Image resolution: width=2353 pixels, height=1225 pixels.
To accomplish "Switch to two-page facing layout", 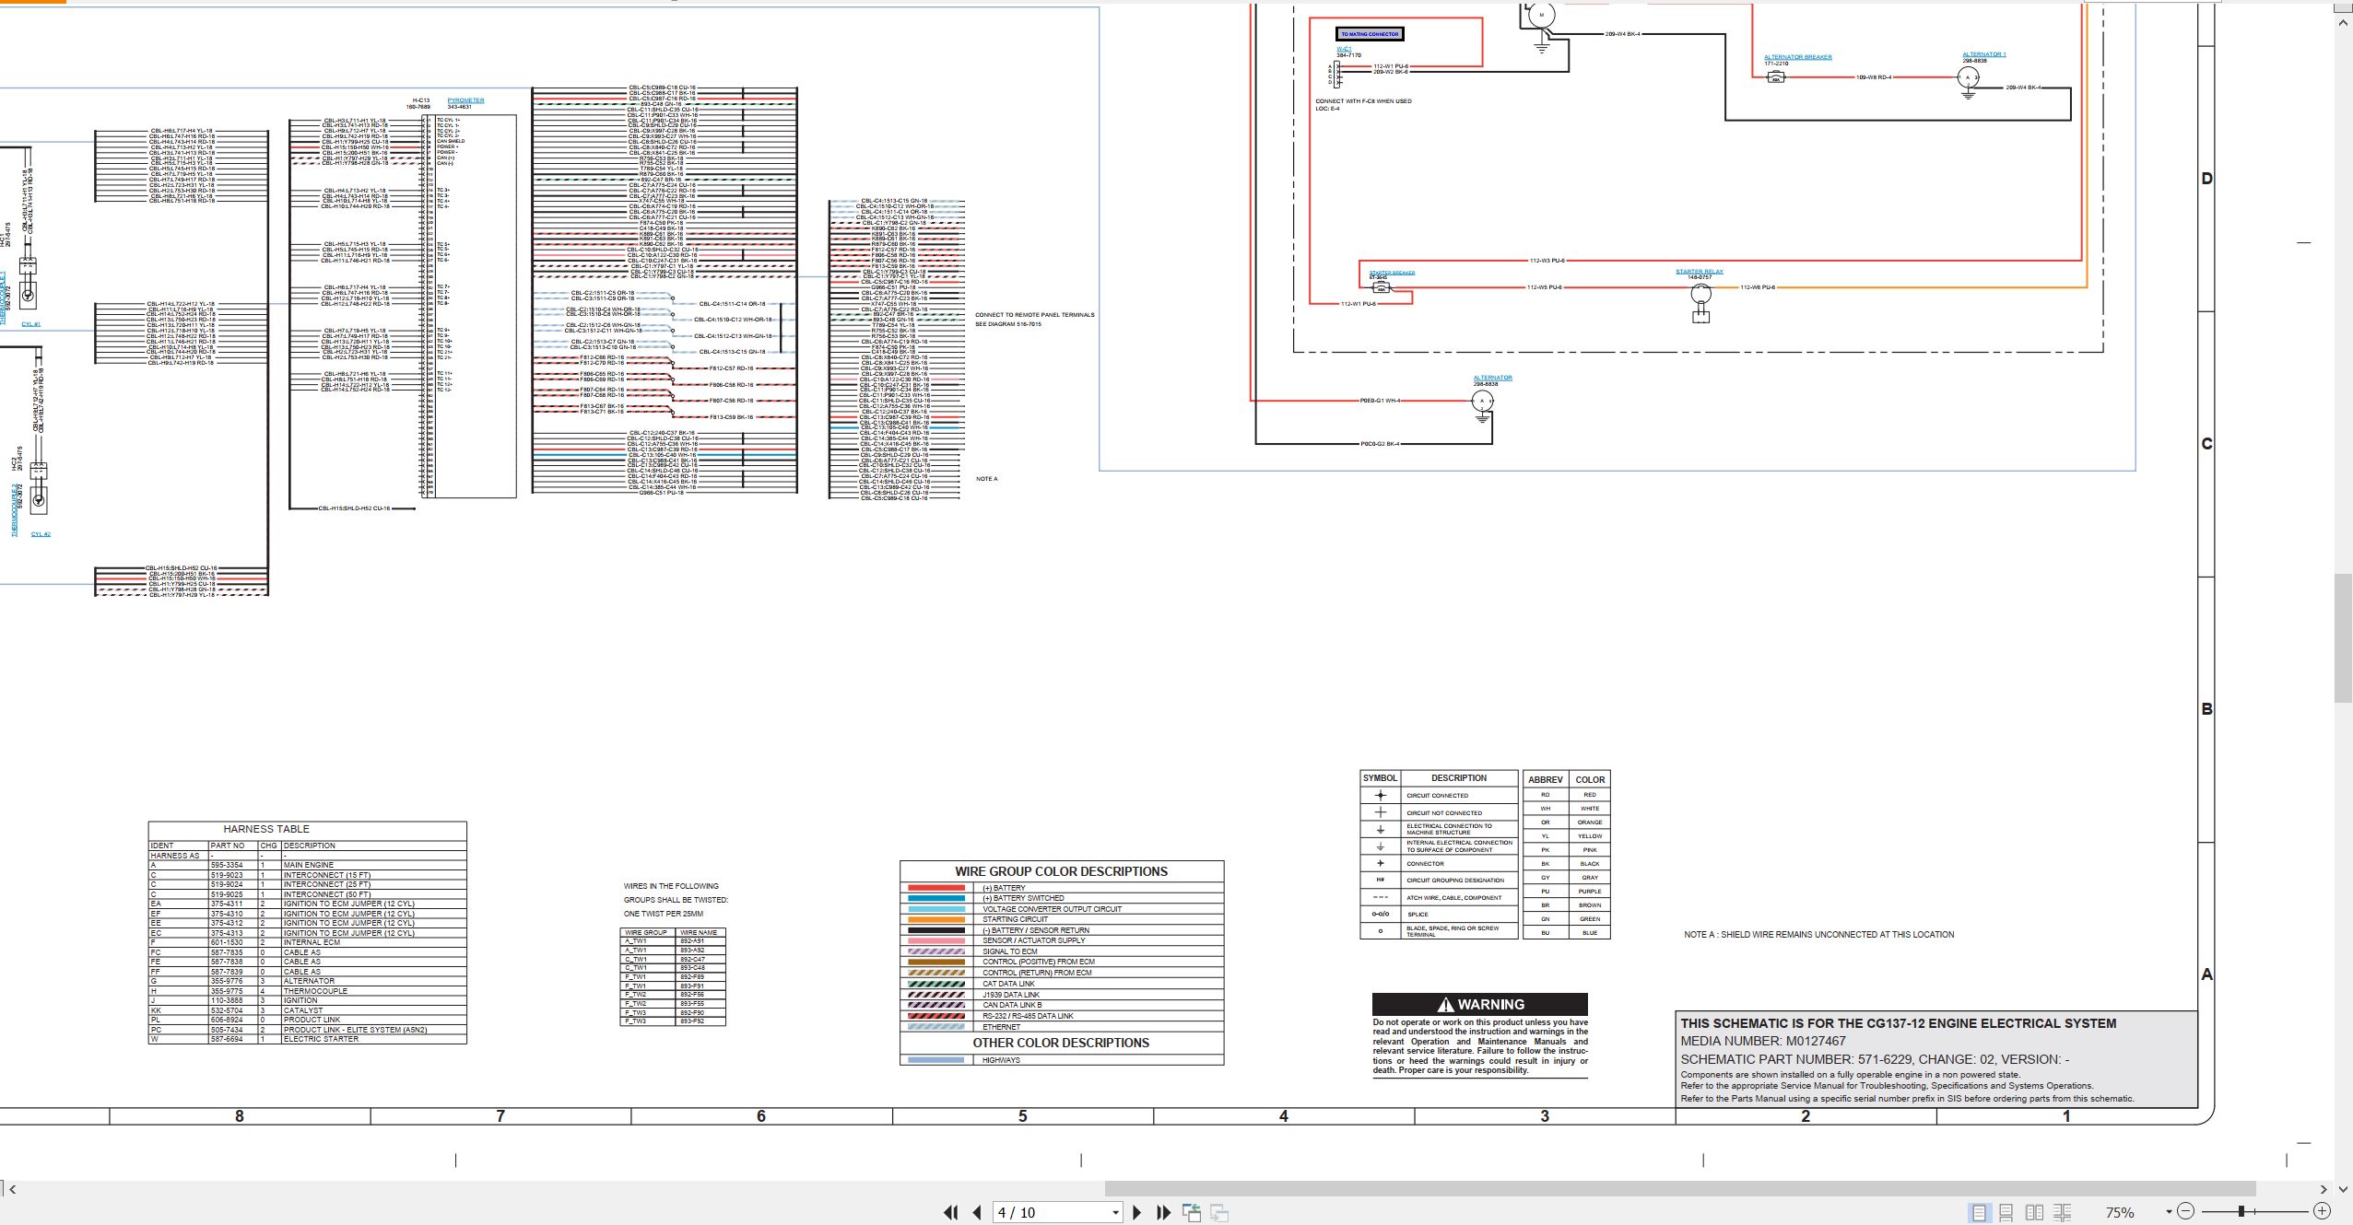I will click(2034, 1212).
